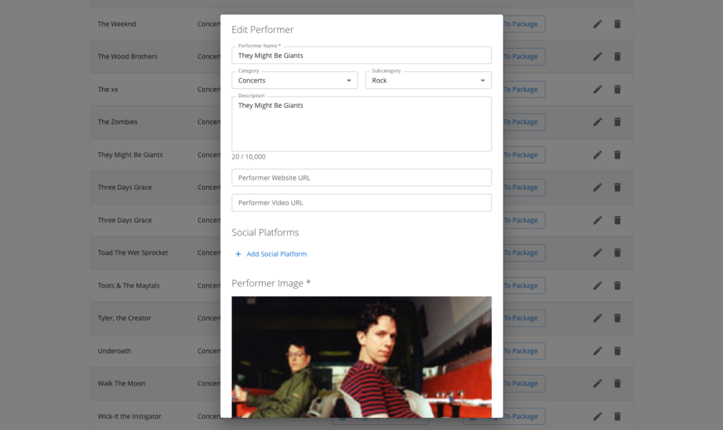The width and height of the screenshot is (723, 430).
Task: Expand the Subcategory dropdown showing Rock
Action: pyautogui.click(x=429, y=80)
